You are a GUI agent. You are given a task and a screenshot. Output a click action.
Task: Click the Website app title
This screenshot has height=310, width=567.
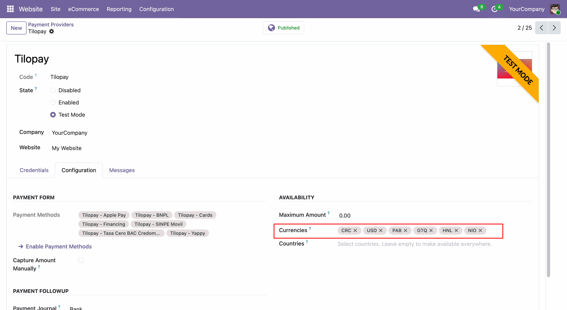click(31, 9)
